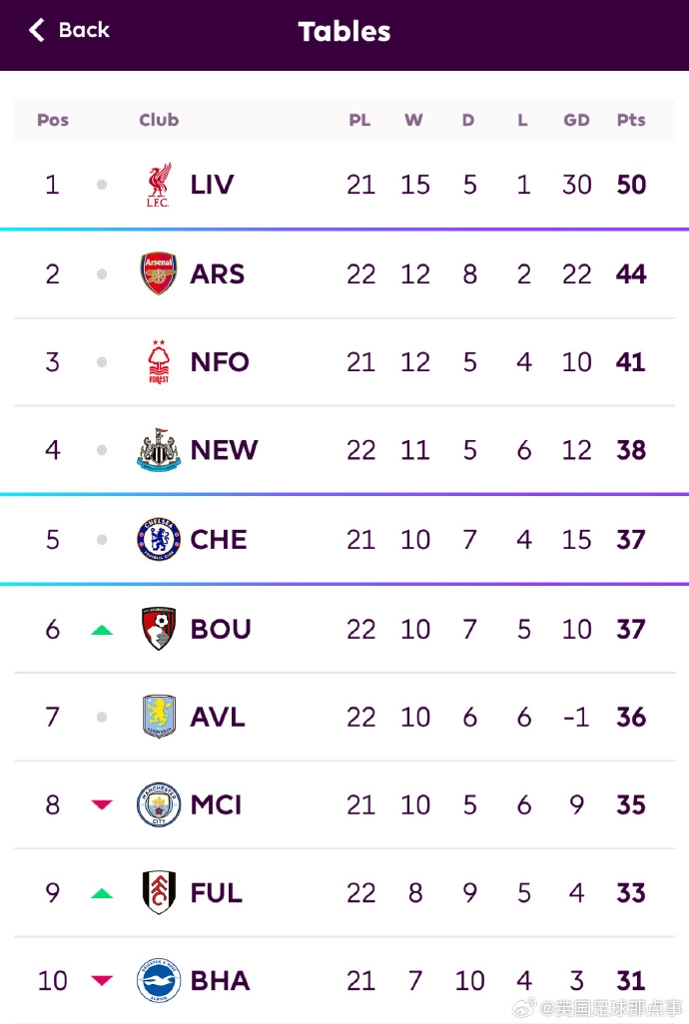Select the Fulham club crest
Viewport: 689px width, 1024px height.
pos(159,892)
